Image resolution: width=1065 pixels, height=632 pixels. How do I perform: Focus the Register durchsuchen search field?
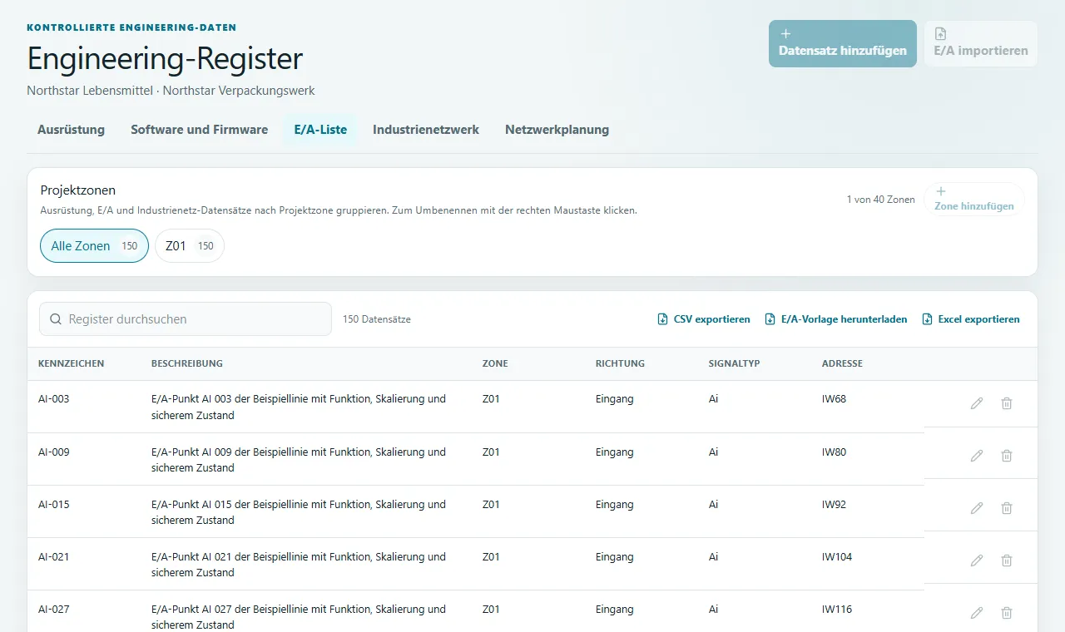pyautogui.click(x=186, y=319)
